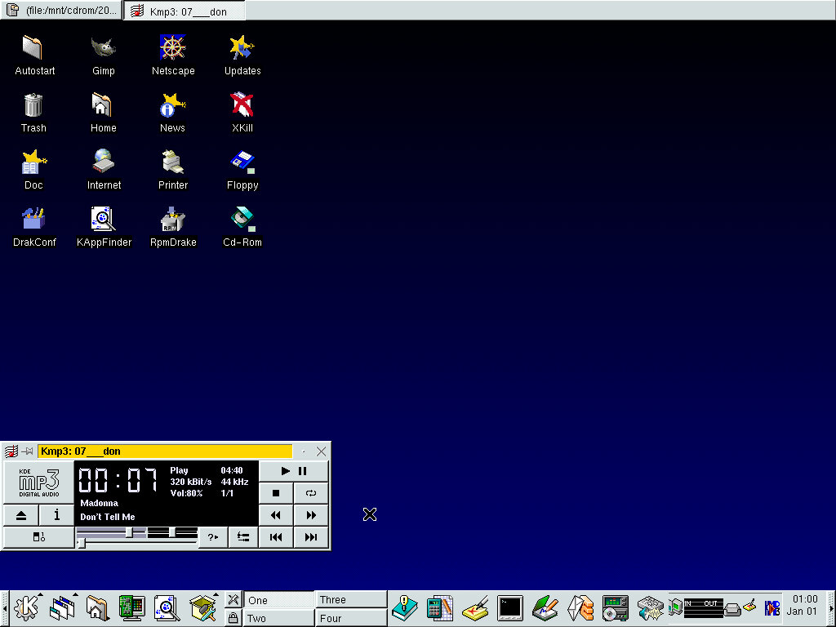Click the volume slider handle in Kmp3

pos(129,532)
